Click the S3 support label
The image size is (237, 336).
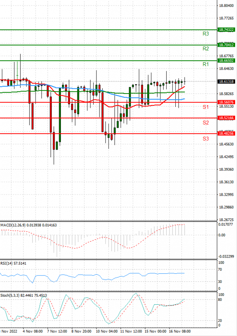click(205, 139)
